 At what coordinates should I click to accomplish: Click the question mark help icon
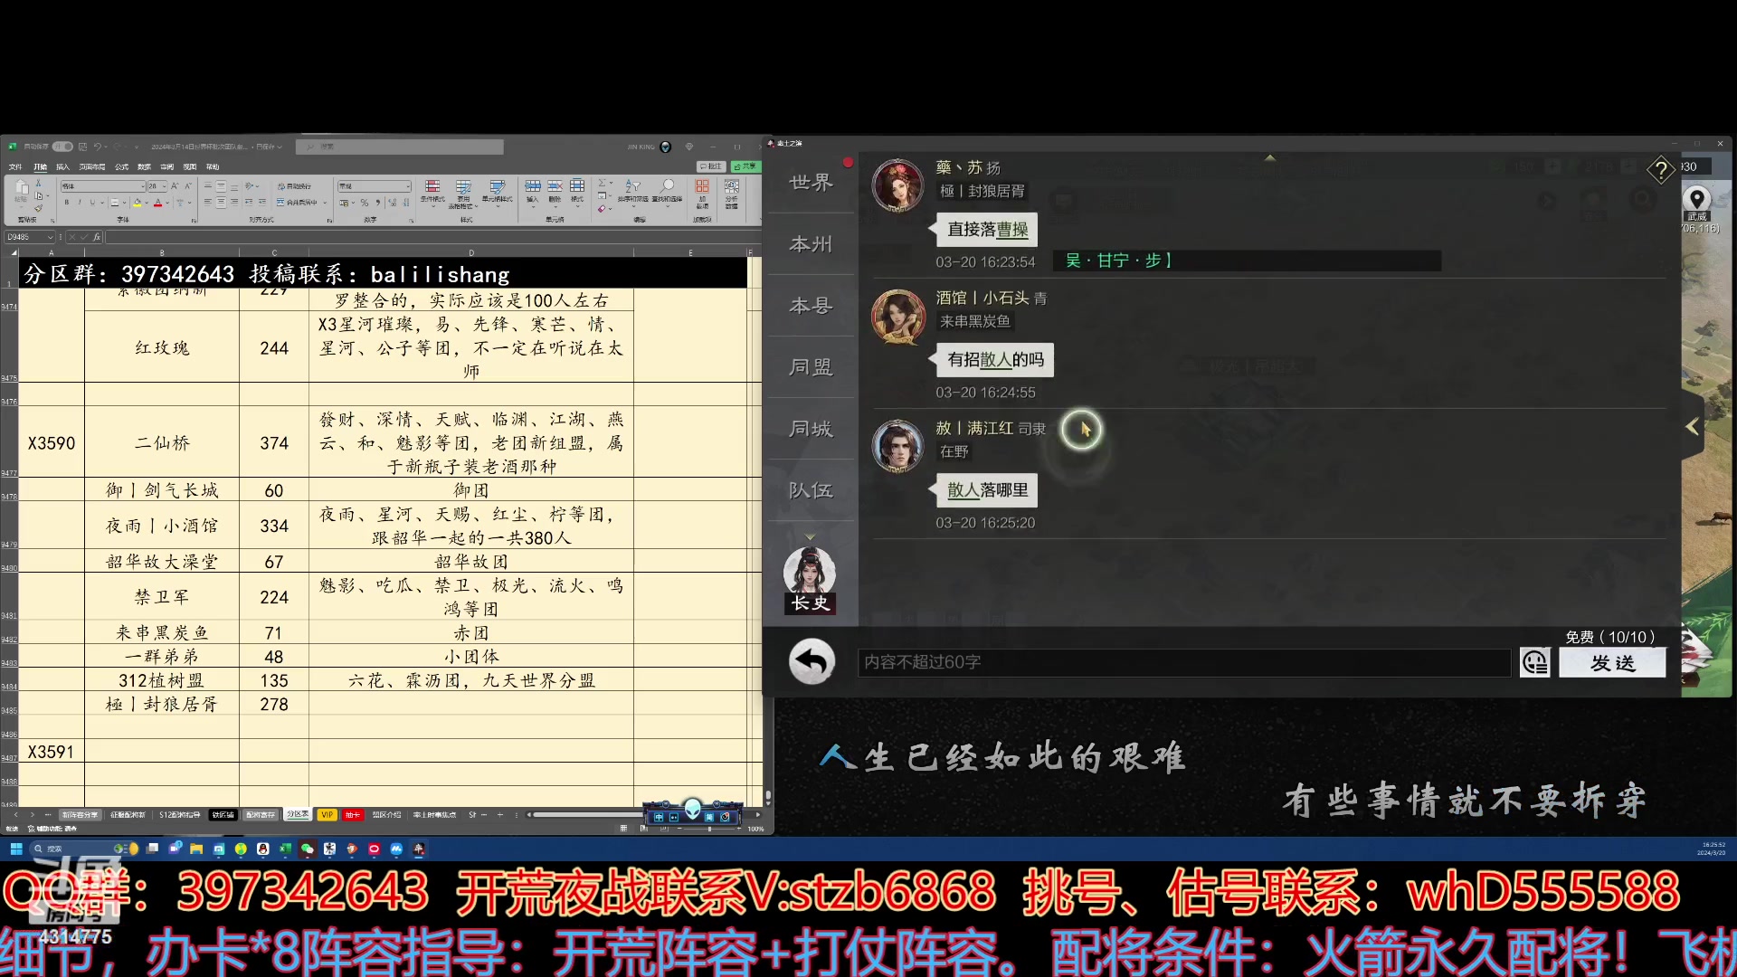point(1661,169)
